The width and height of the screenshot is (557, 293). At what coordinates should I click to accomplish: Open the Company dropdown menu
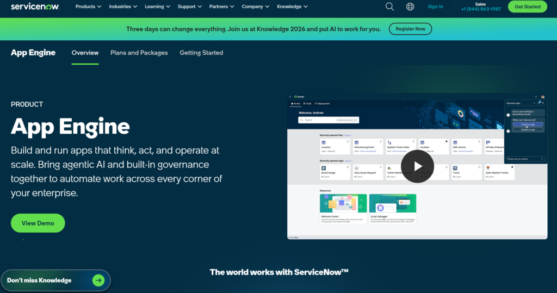[x=255, y=7]
